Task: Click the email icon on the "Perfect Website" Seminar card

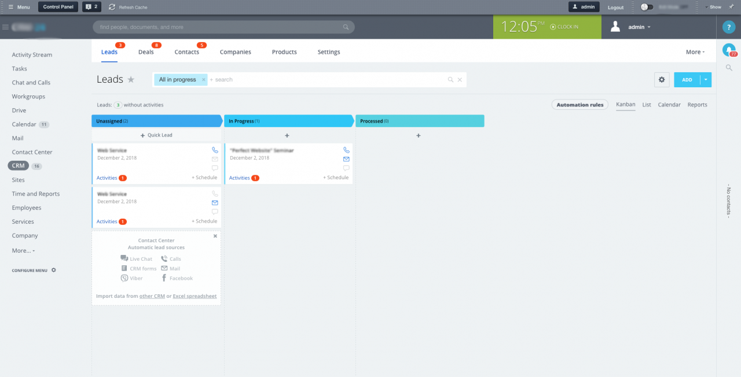Action: click(346, 159)
